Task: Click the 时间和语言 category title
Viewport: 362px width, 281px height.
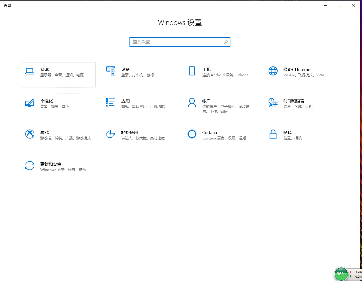Action: [x=294, y=101]
